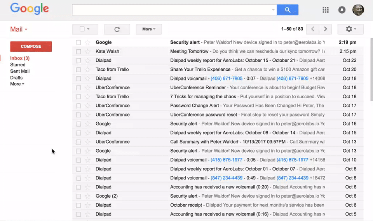The image size is (373, 221).
Task: Star the UberConference password reset email
Action: (x=87, y=115)
